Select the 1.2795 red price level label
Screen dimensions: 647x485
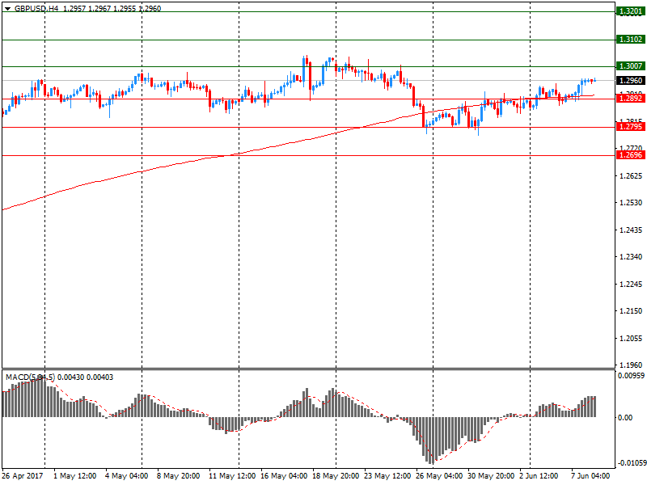tap(631, 127)
